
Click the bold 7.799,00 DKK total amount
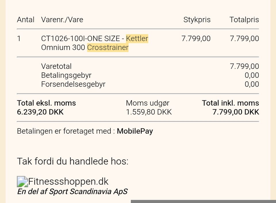point(236,112)
